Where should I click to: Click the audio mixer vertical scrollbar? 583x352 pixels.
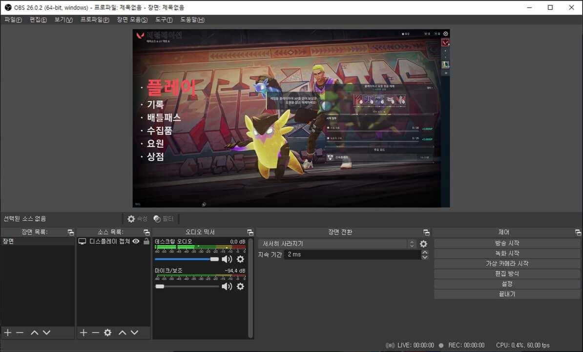(x=250, y=288)
